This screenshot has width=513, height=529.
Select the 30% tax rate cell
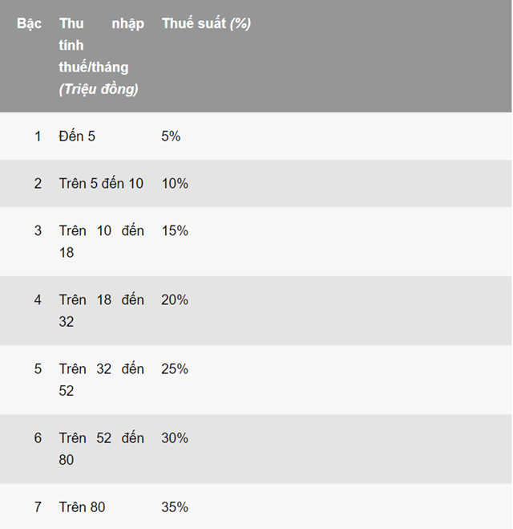click(x=175, y=438)
